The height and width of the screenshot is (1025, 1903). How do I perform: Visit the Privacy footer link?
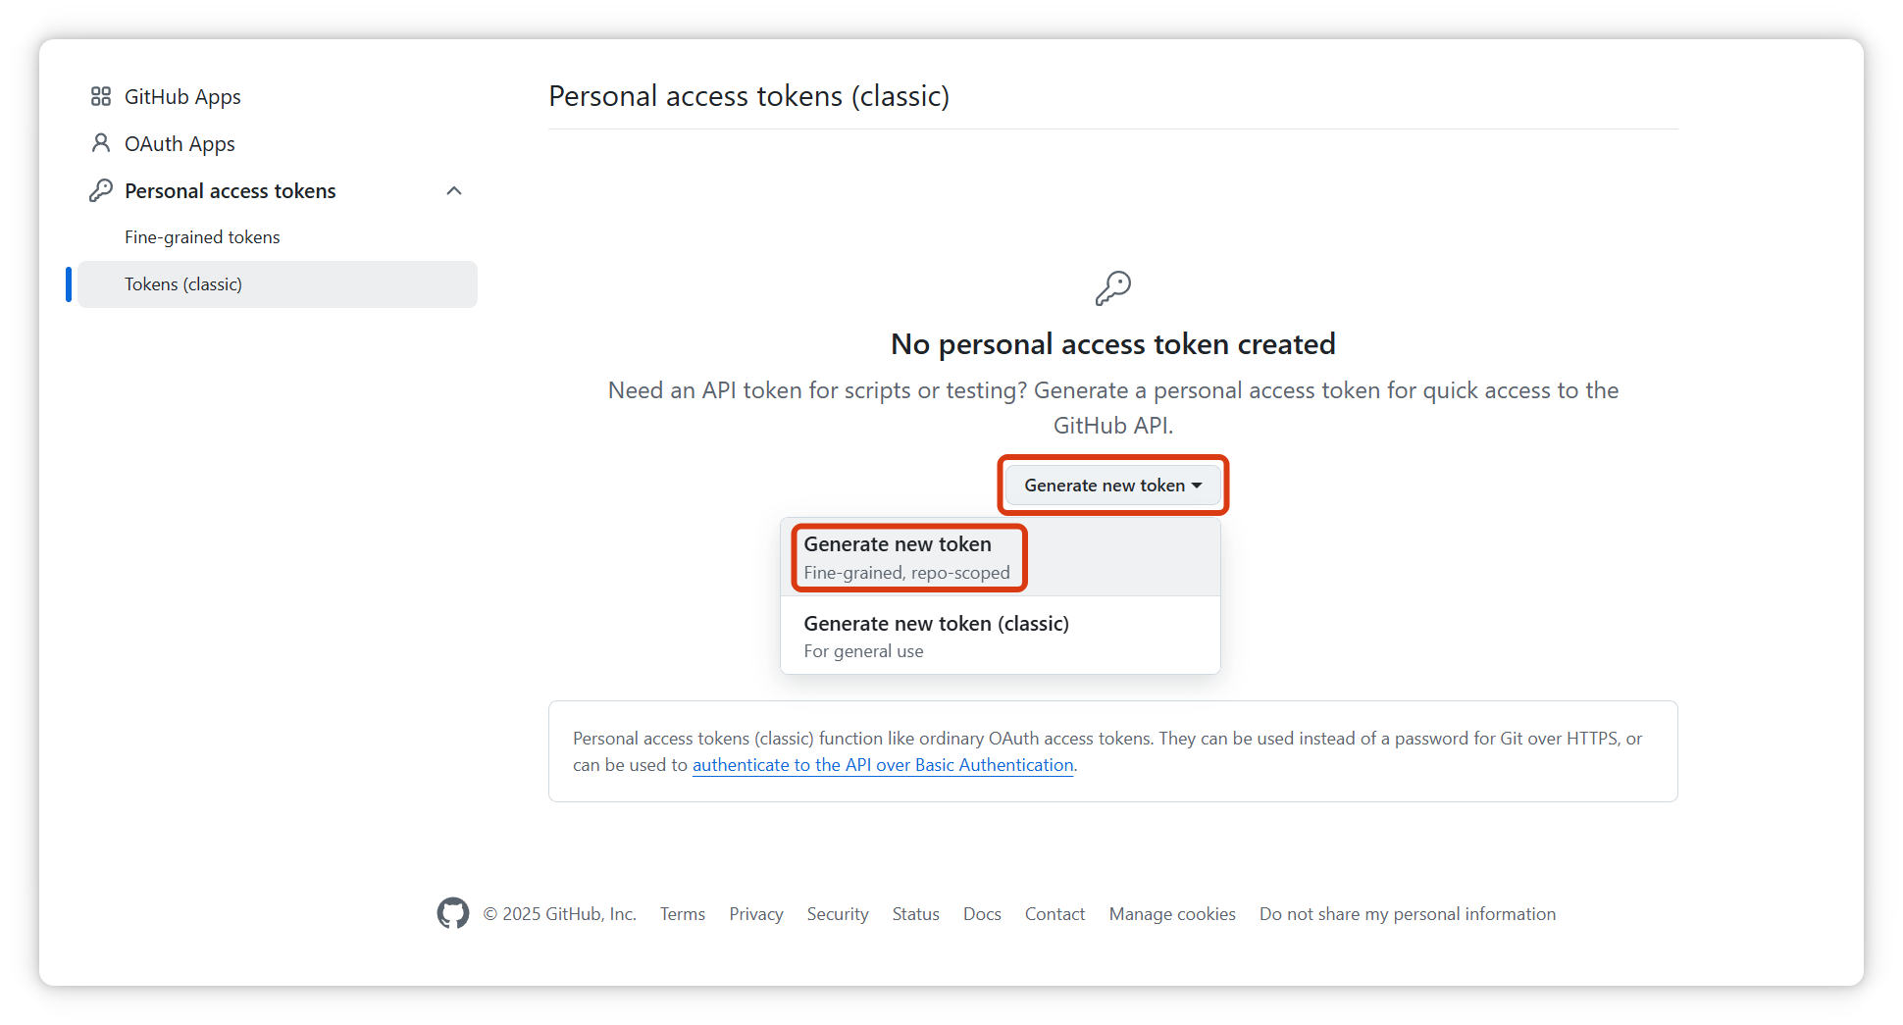755,914
